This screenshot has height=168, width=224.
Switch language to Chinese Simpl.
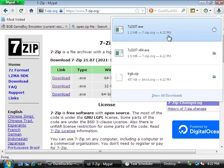[x=21, y=116]
